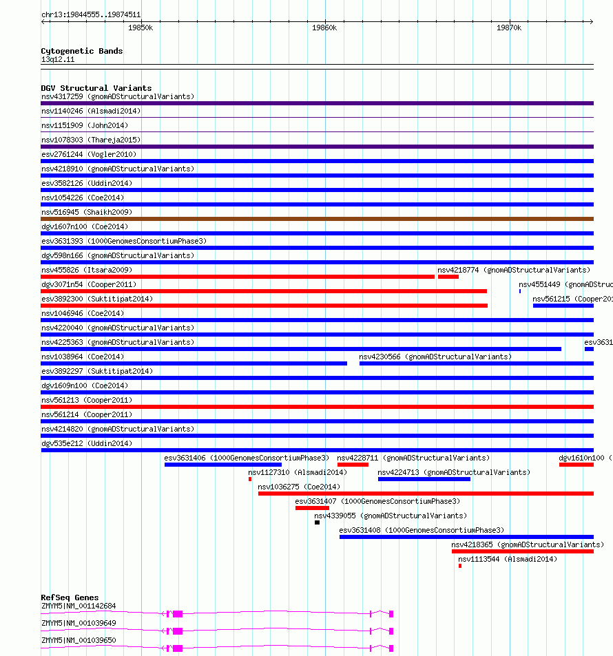The width and height of the screenshot is (613, 656).
Task: Click nsv1113544 (Alsmadi2014) variant label
Action: [508, 560]
